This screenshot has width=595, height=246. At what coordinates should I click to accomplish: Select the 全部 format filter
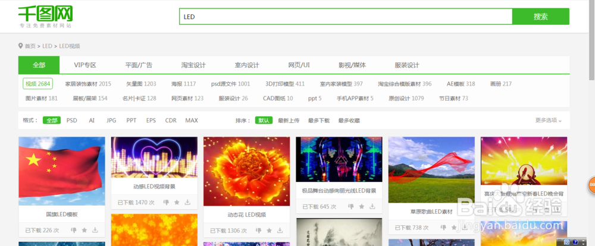(x=52, y=121)
